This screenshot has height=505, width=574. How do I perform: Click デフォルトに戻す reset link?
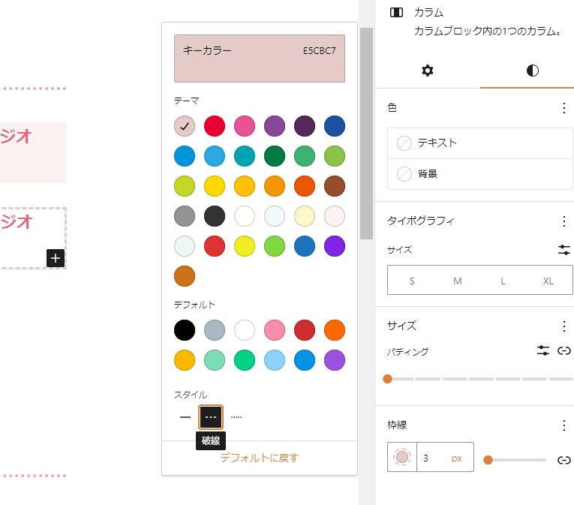259,458
